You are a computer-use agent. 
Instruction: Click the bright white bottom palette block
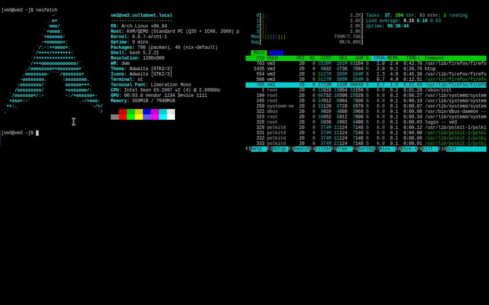pos(171,117)
